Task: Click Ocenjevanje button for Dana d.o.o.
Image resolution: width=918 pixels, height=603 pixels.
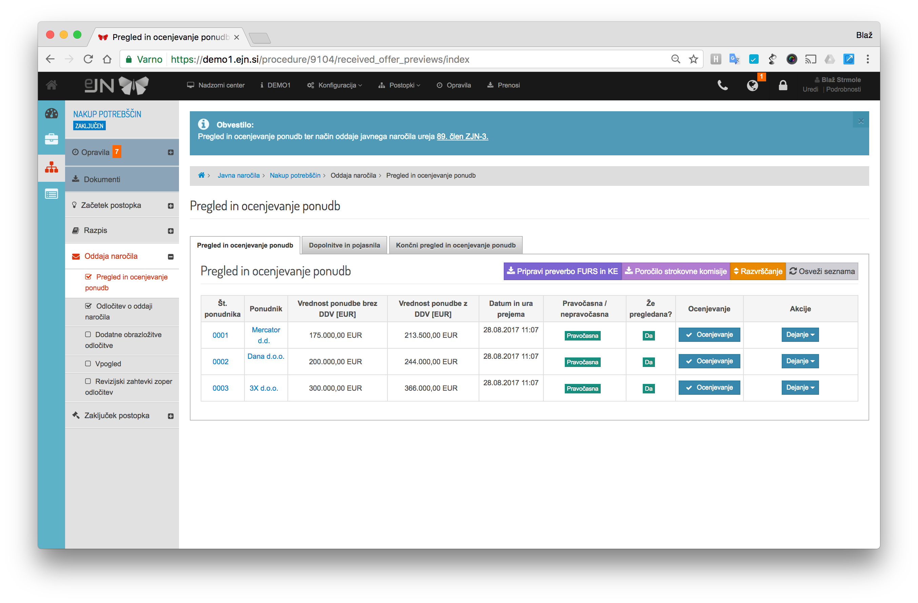Action: coord(709,361)
